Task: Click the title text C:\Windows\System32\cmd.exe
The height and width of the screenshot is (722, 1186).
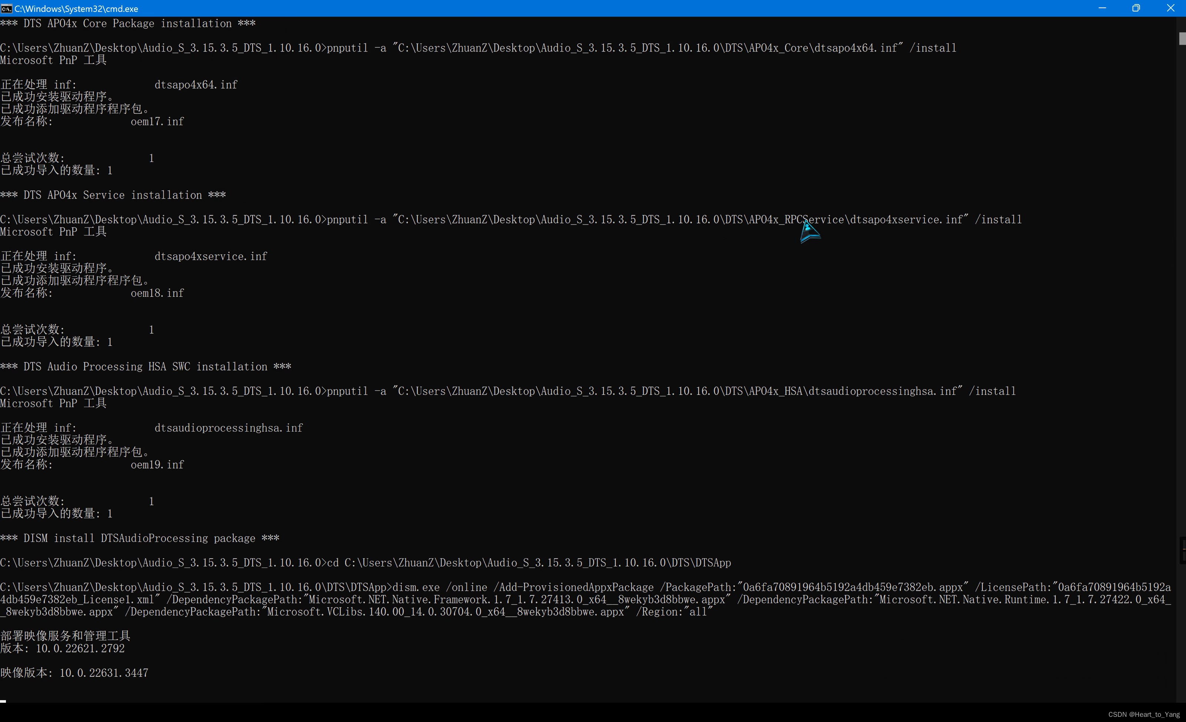Action: point(76,9)
